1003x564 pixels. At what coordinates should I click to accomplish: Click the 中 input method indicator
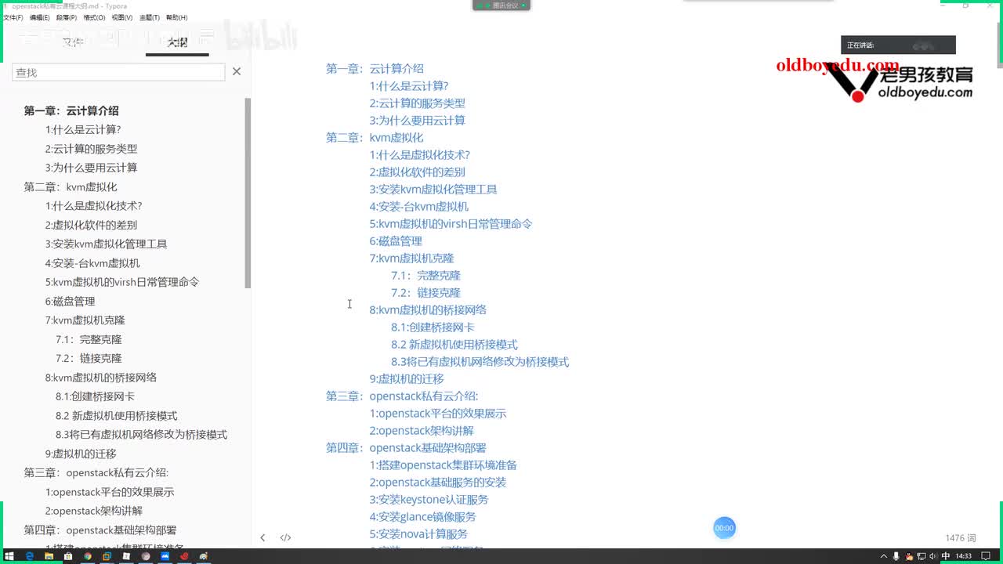[x=946, y=556]
